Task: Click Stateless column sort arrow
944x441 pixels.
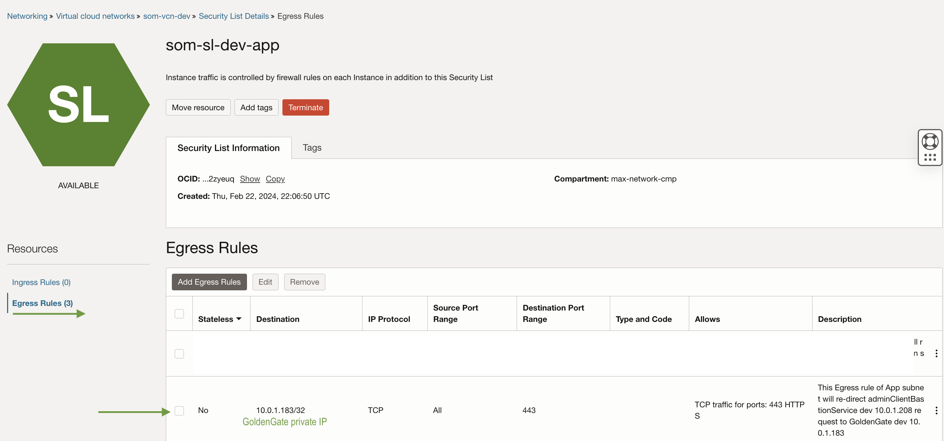Action: (x=239, y=319)
